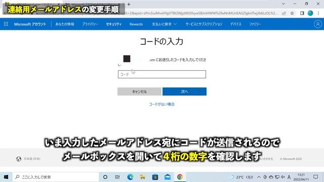Go to the デバイス tab
The width and height of the screenshot is (324, 182).
click(x=236, y=24)
